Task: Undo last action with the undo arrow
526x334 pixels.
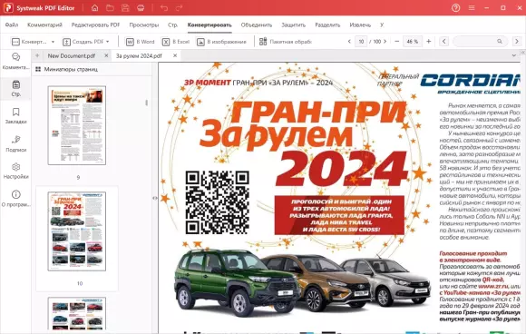Action: click(164, 8)
